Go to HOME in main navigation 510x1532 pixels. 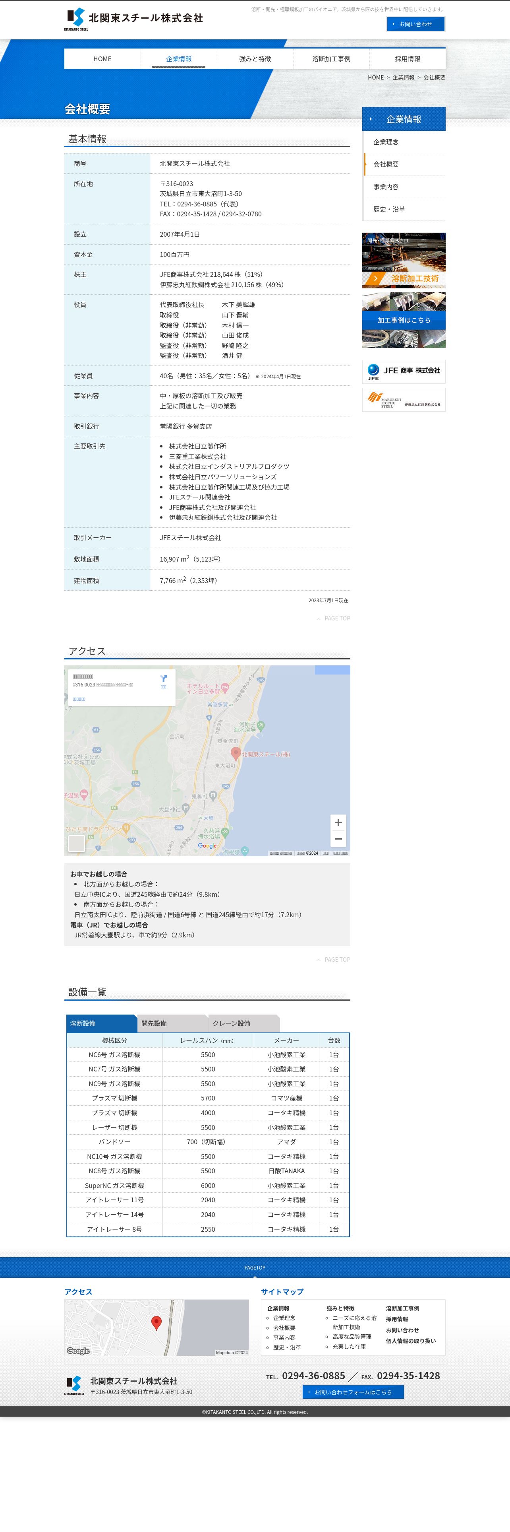pyautogui.click(x=102, y=59)
